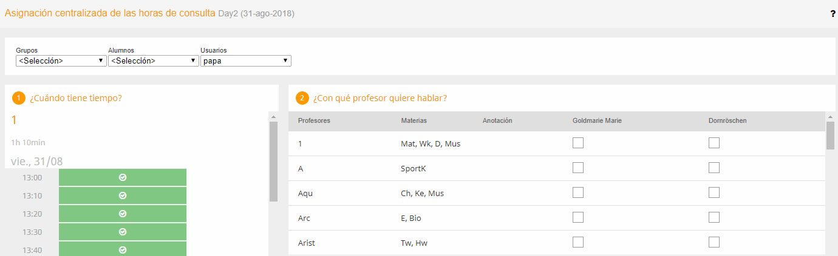Click the checkmark icon in 13:10 slot

tap(123, 195)
